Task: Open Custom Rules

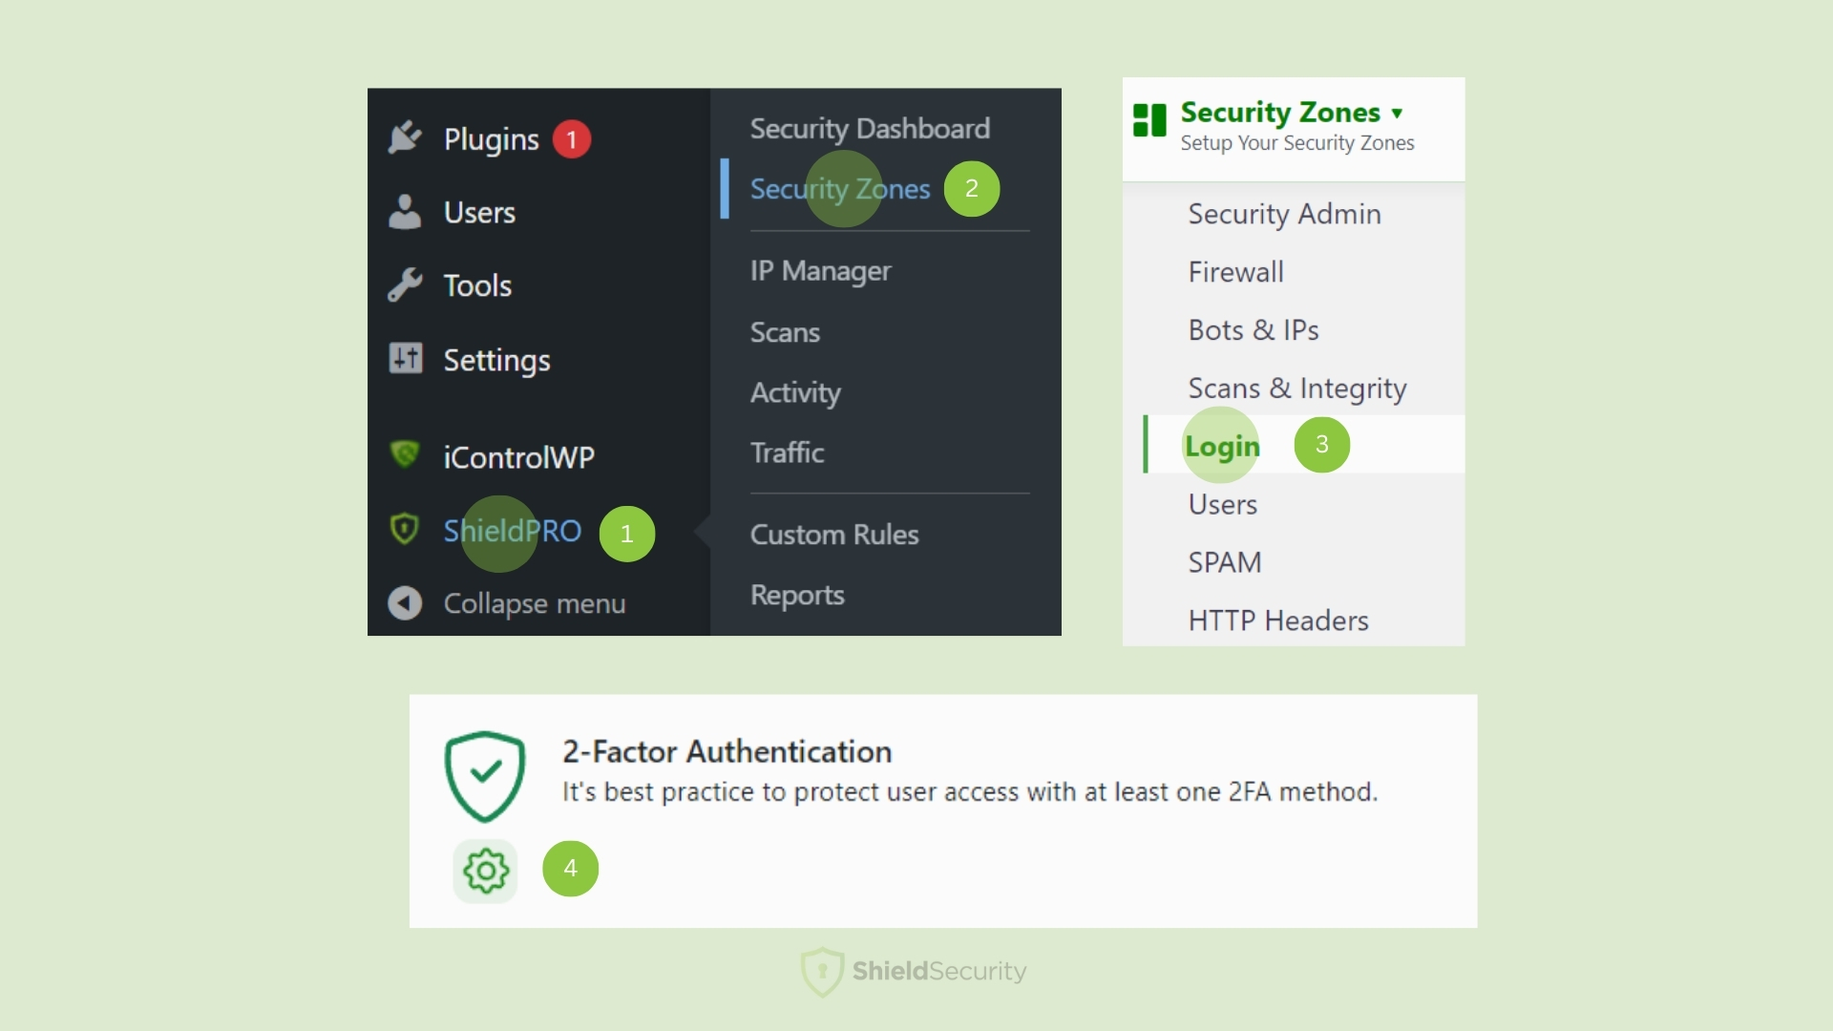Action: click(834, 535)
